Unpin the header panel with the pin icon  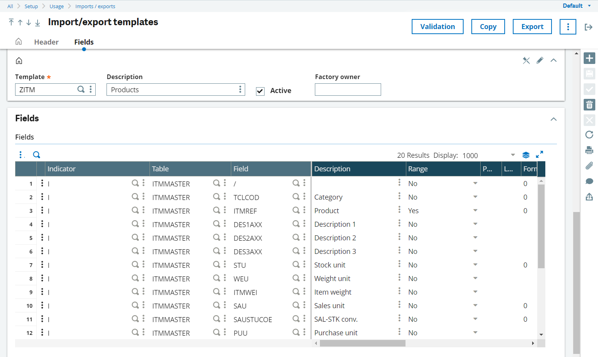[x=526, y=60]
